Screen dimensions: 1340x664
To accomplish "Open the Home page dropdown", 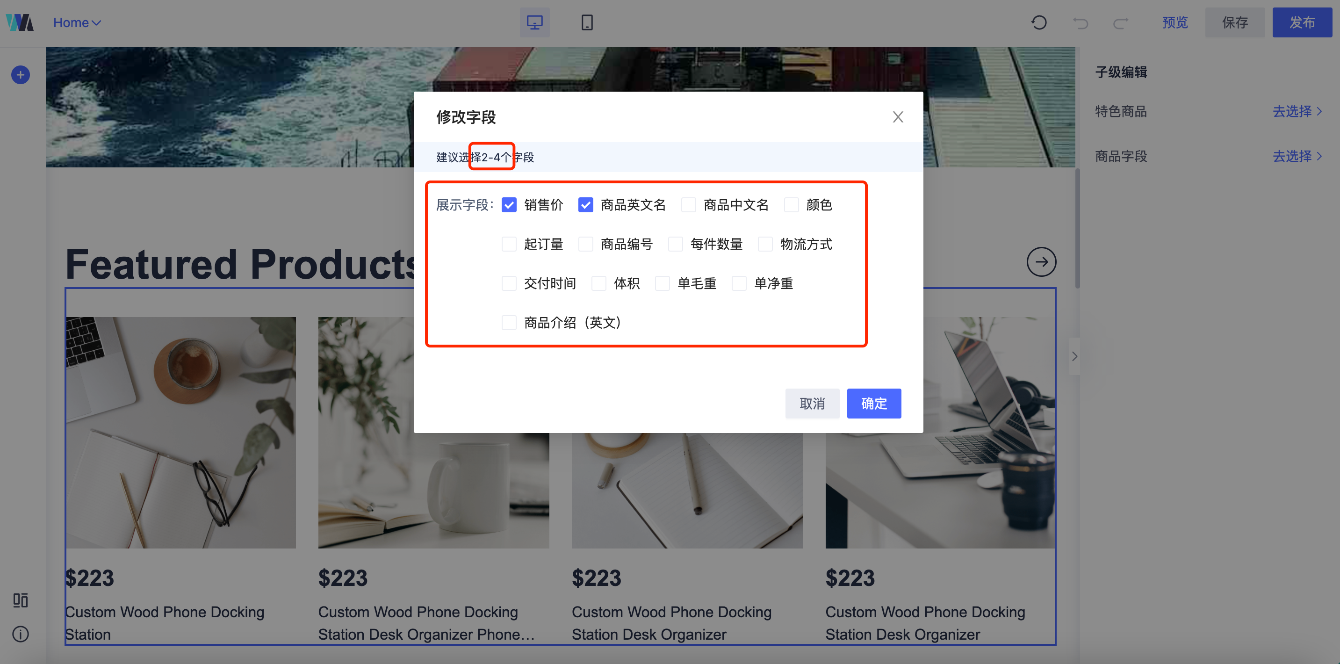I will [77, 22].
